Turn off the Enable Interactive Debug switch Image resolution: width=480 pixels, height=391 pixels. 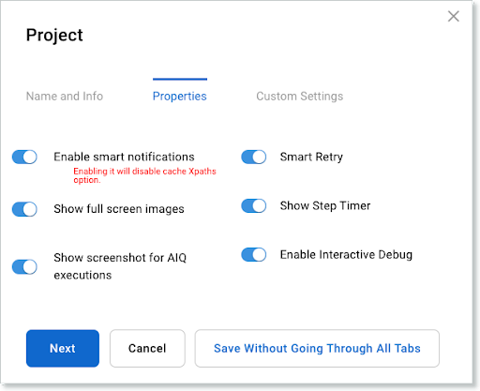tap(254, 254)
